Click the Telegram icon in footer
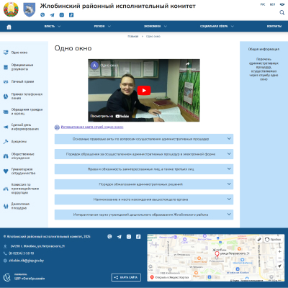288x288 pixels. (120, 237)
